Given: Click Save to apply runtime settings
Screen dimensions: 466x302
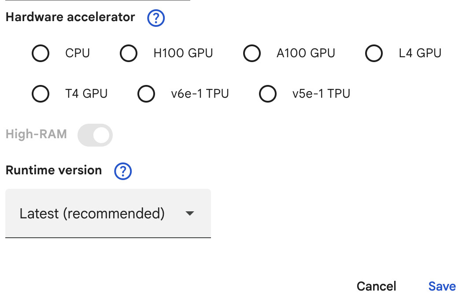Looking at the screenshot, I should coord(442,286).
